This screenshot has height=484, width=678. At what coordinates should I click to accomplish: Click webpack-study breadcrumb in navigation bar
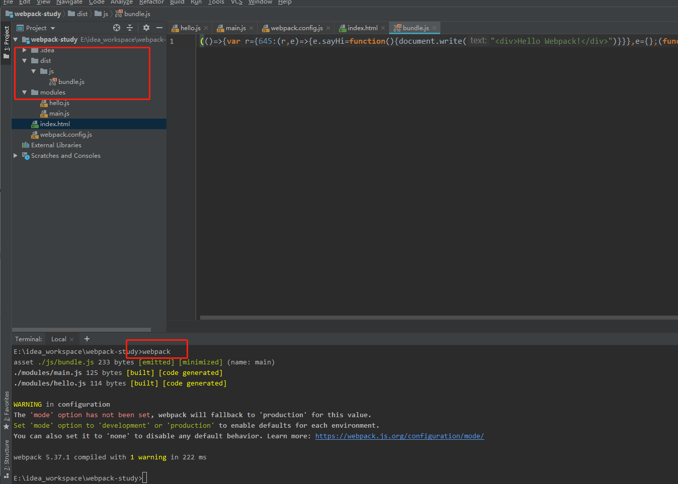33,14
